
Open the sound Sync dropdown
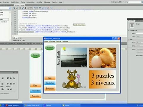140,49
